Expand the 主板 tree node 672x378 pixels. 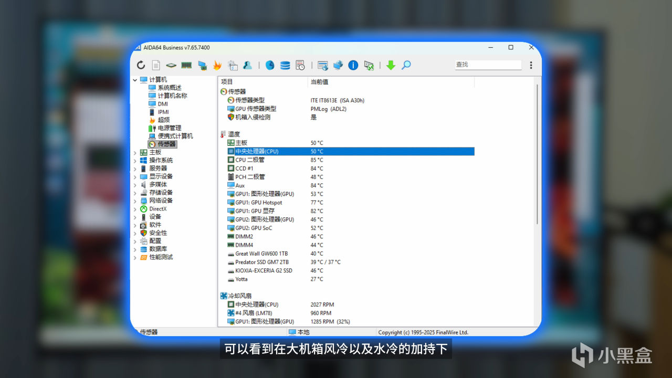click(x=135, y=152)
